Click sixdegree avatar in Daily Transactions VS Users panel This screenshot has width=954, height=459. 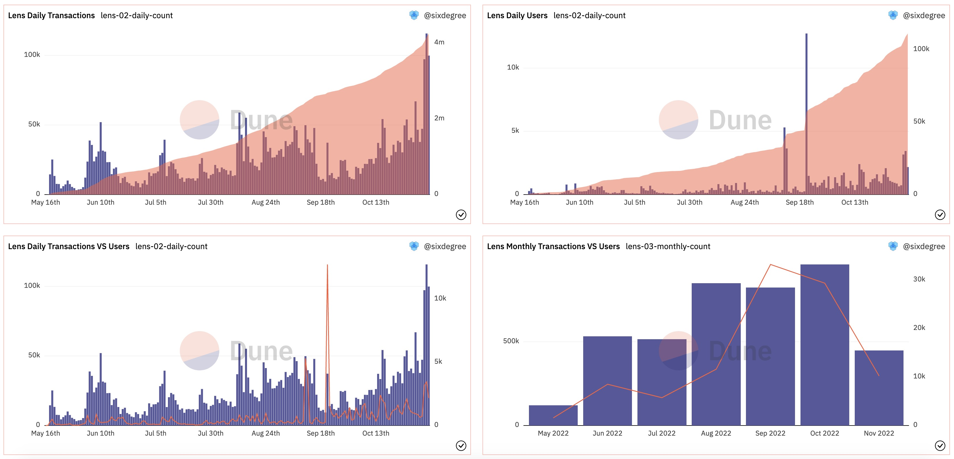[414, 246]
